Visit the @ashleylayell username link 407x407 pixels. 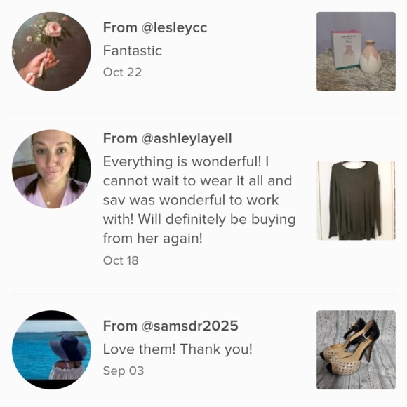pyautogui.click(x=187, y=138)
